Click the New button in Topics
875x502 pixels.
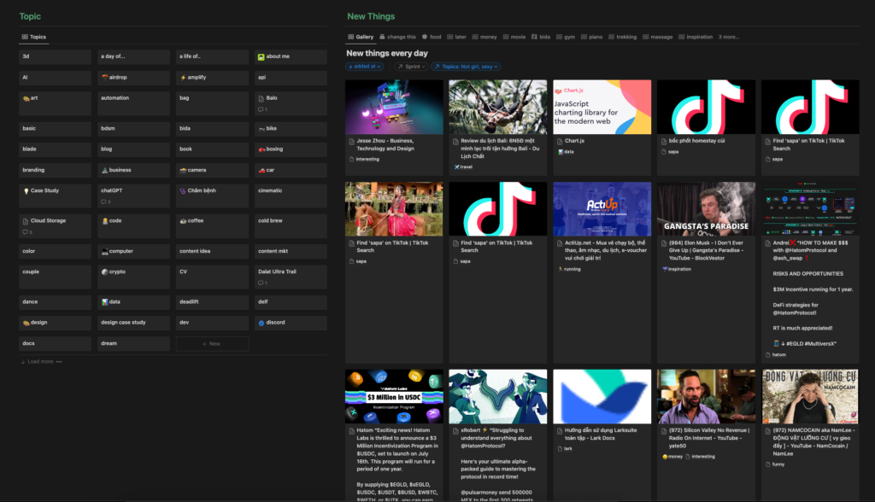pyautogui.click(x=212, y=343)
